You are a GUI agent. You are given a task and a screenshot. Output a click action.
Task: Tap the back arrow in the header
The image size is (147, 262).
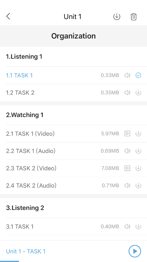[x=8, y=16]
